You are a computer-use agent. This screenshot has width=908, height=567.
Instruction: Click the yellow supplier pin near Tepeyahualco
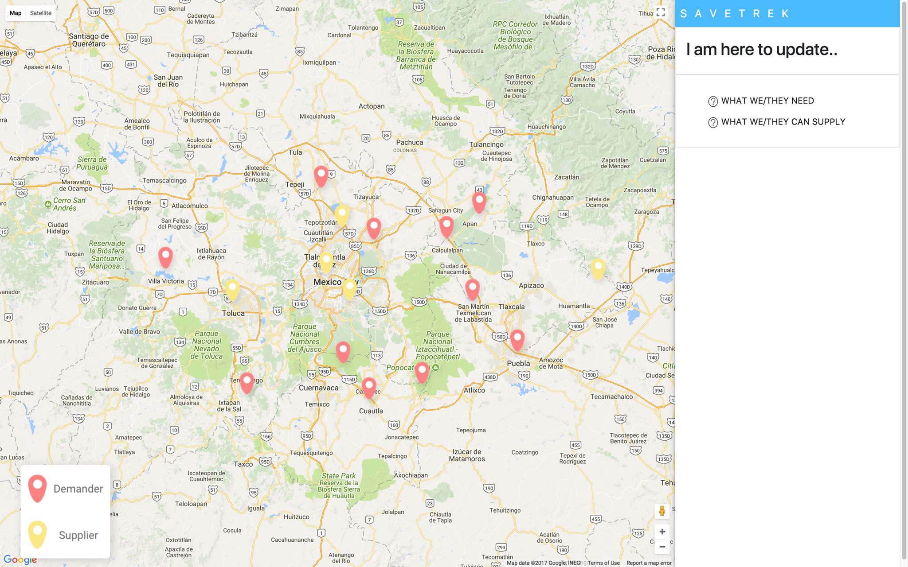pyautogui.click(x=598, y=268)
